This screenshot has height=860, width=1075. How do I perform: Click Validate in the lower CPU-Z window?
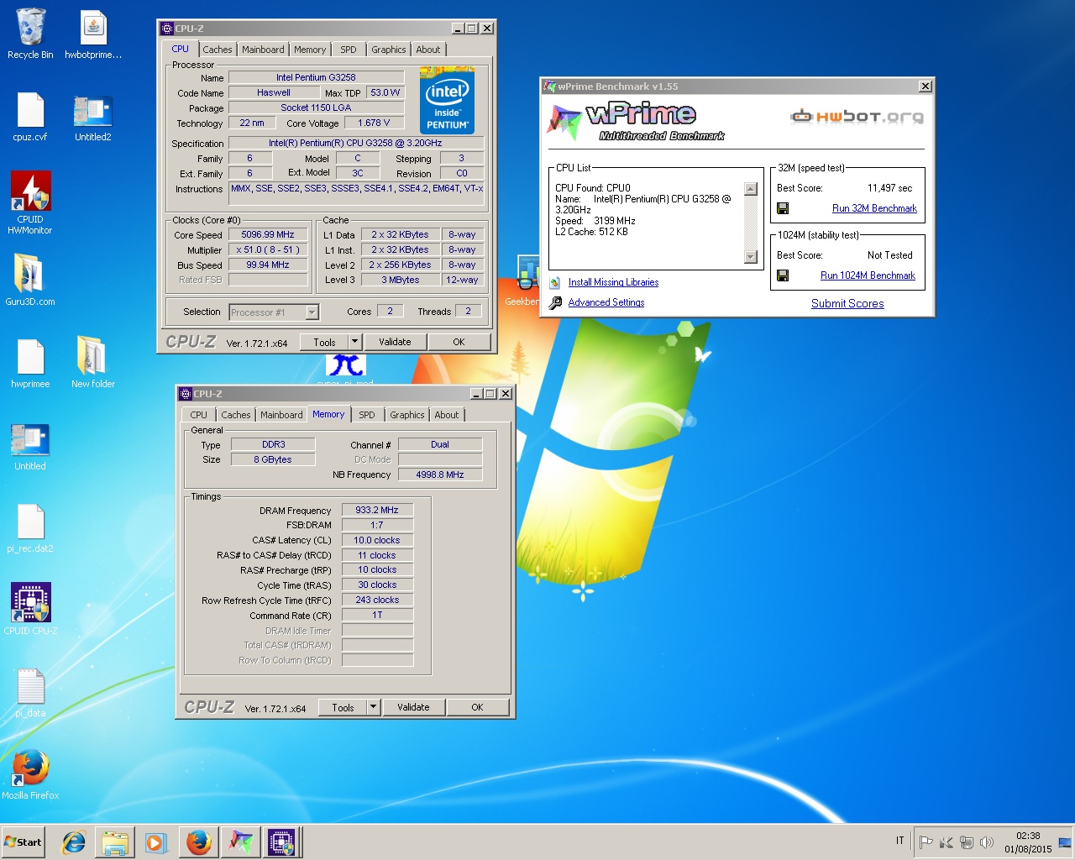tap(413, 707)
